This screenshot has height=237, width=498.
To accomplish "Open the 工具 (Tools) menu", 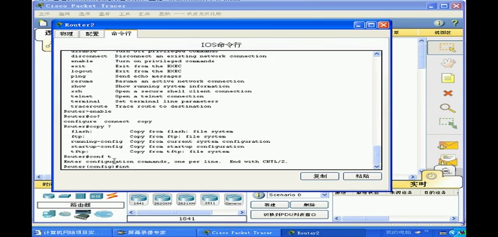I will click(124, 13).
